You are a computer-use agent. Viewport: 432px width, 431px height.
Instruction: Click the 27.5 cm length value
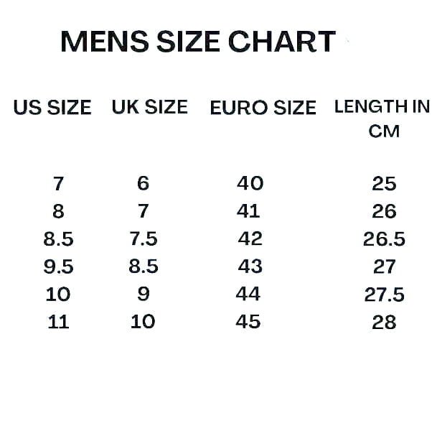pos(384,295)
